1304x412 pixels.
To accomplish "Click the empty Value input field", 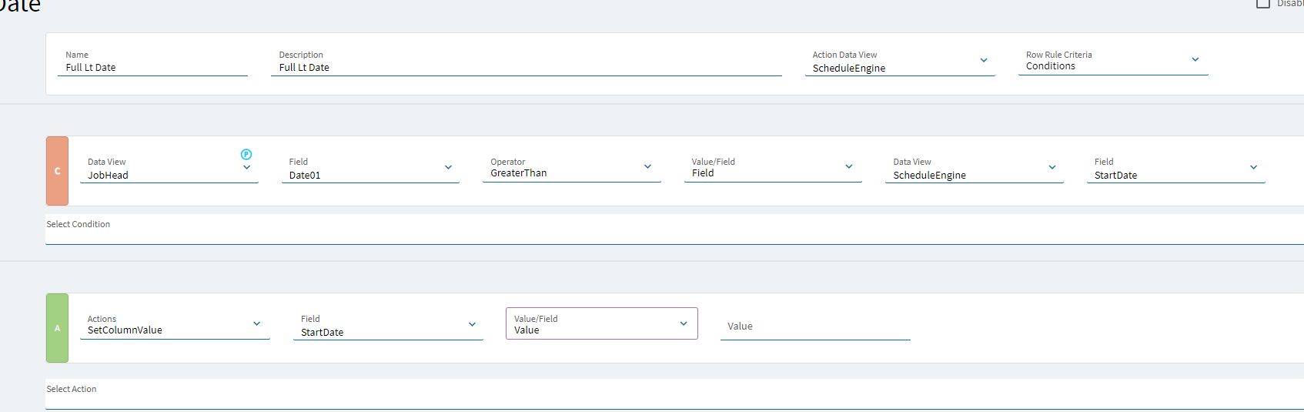I will pyautogui.click(x=814, y=327).
